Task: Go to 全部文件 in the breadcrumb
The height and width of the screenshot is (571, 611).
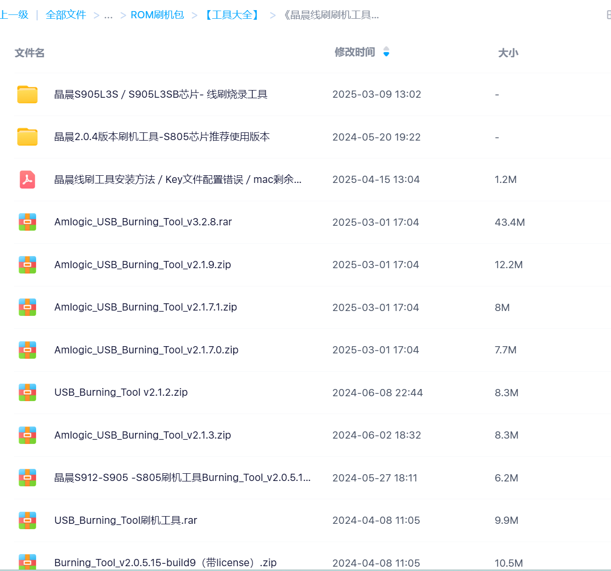Action: 66,15
